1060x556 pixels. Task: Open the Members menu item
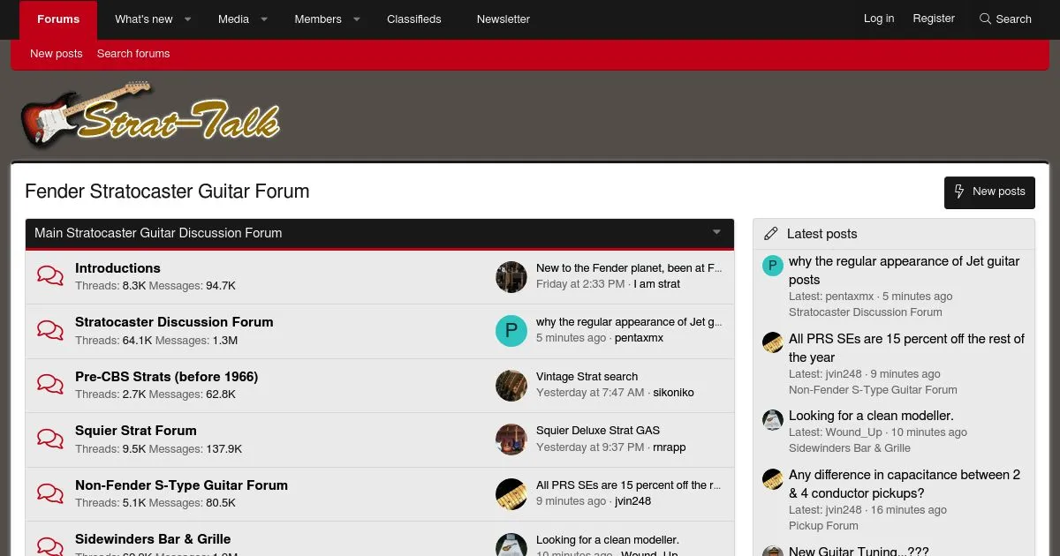[x=318, y=19]
